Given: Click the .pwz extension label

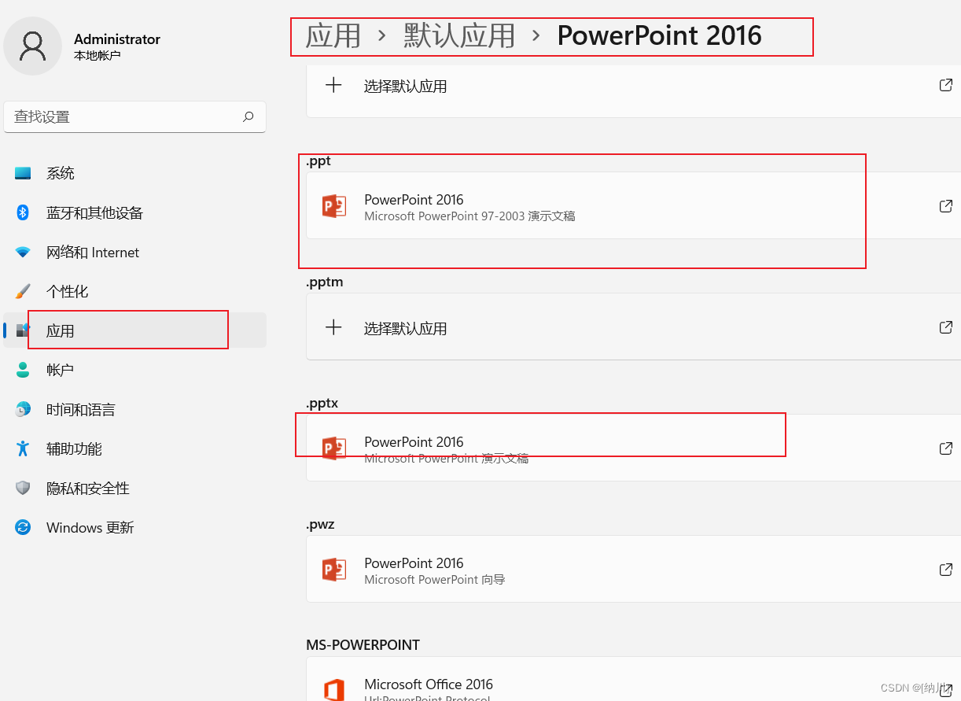Looking at the screenshot, I should click(320, 524).
